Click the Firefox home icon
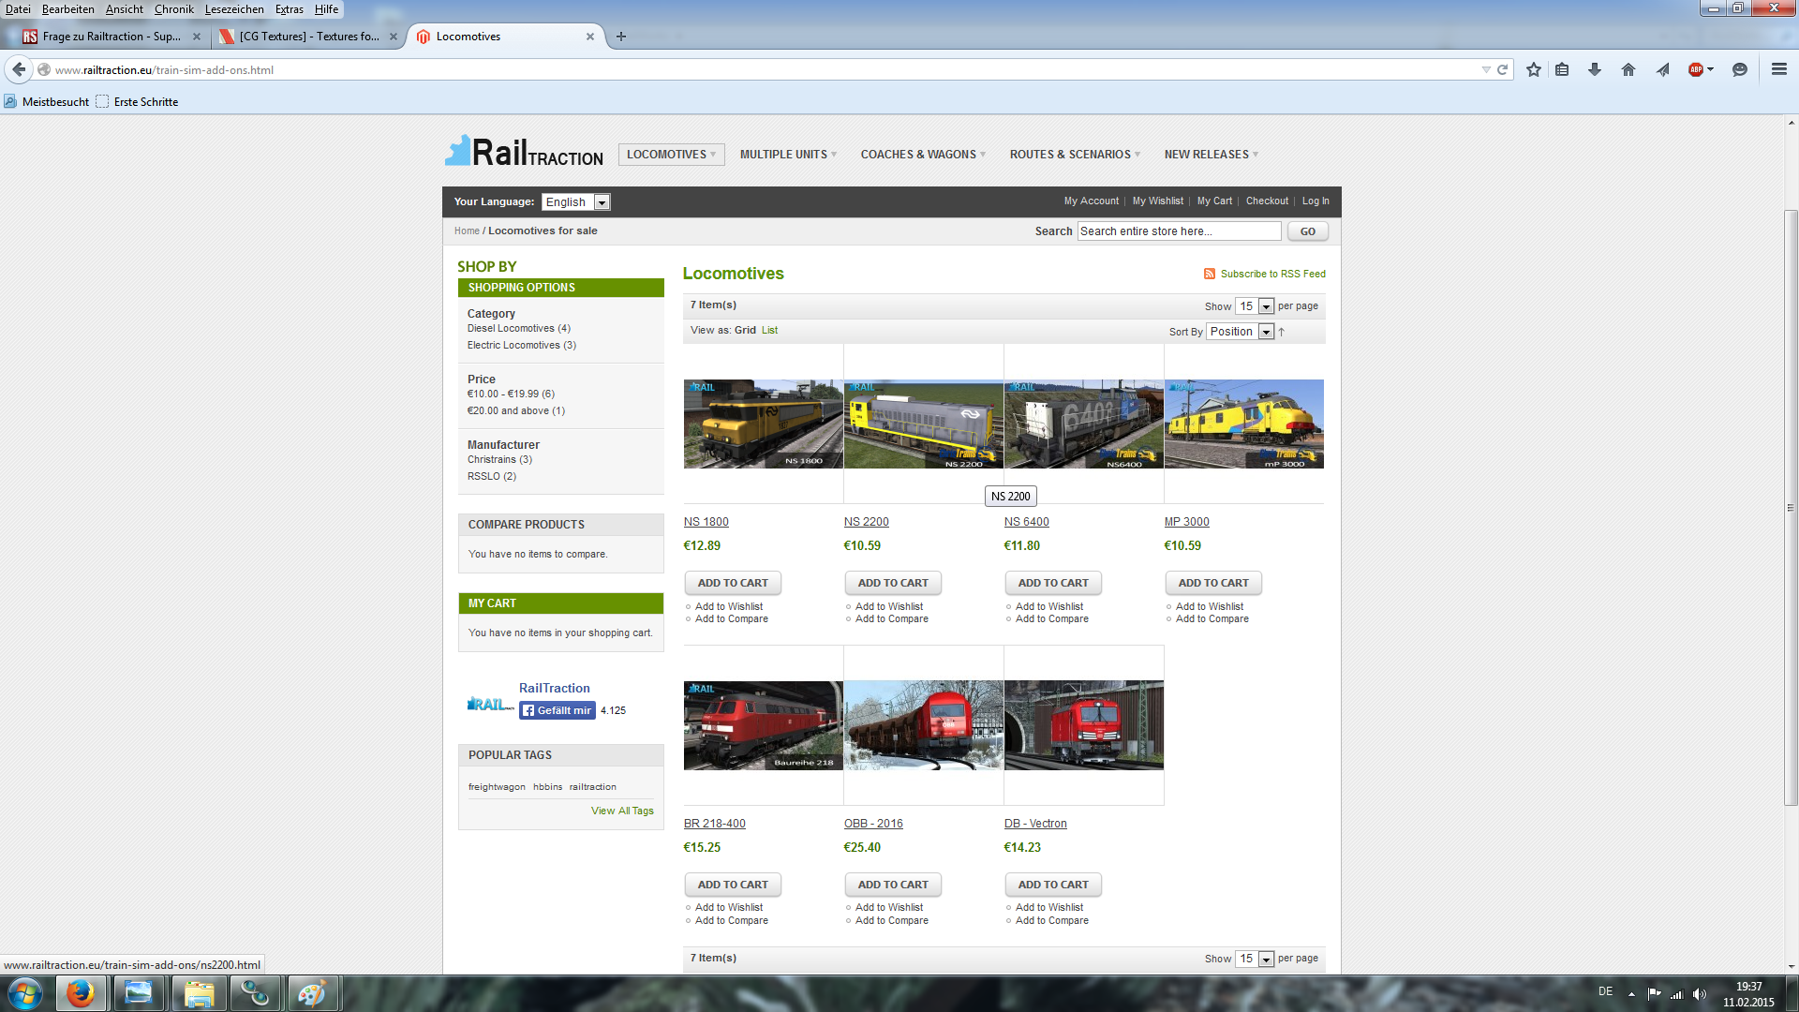The width and height of the screenshot is (1799, 1012). [x=1628, y=69]
